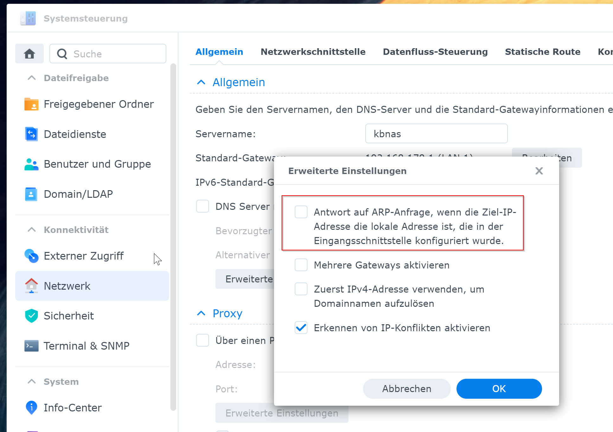Open Externer Zugriff icon
613x432 pixels.
pos(31,256)
